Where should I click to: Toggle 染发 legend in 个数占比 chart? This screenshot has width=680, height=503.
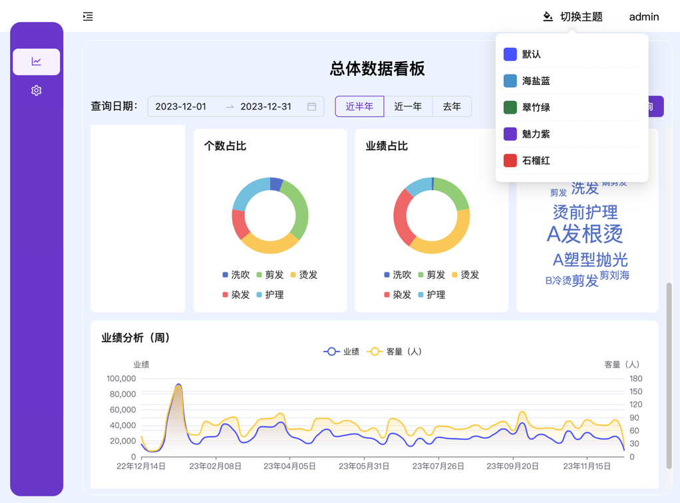pos(236,294)
